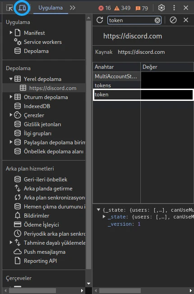Click the Anahtar column header
Viewport: 194px width, 294px height.
point(116,67)
